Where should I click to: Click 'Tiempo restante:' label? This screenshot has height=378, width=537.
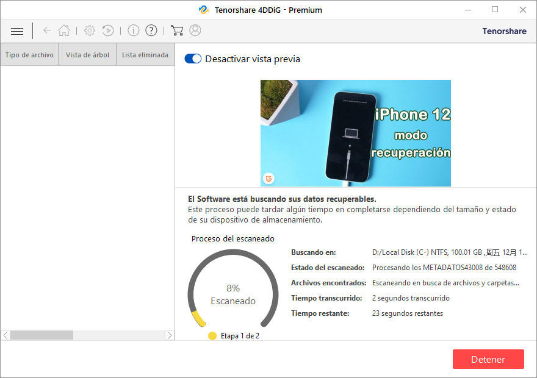(x=320, y=313)
